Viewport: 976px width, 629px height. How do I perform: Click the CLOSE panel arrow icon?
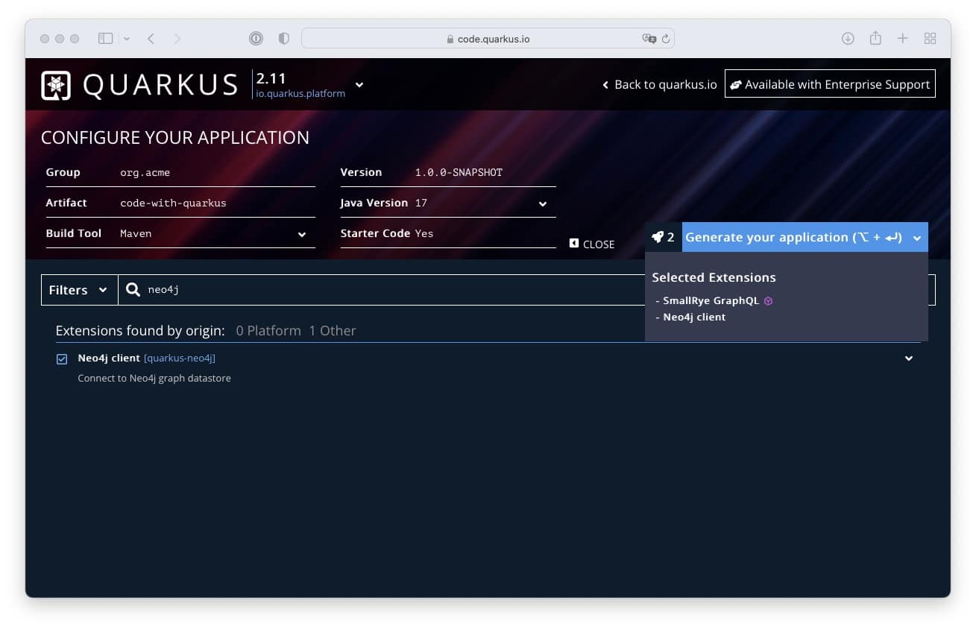tap(573, 243)
